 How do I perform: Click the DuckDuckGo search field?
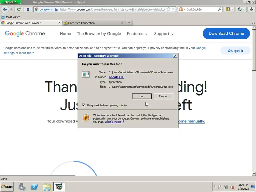click(201, 9)
